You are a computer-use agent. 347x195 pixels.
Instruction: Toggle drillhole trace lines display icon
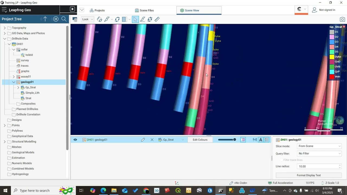tap(255, 140)
